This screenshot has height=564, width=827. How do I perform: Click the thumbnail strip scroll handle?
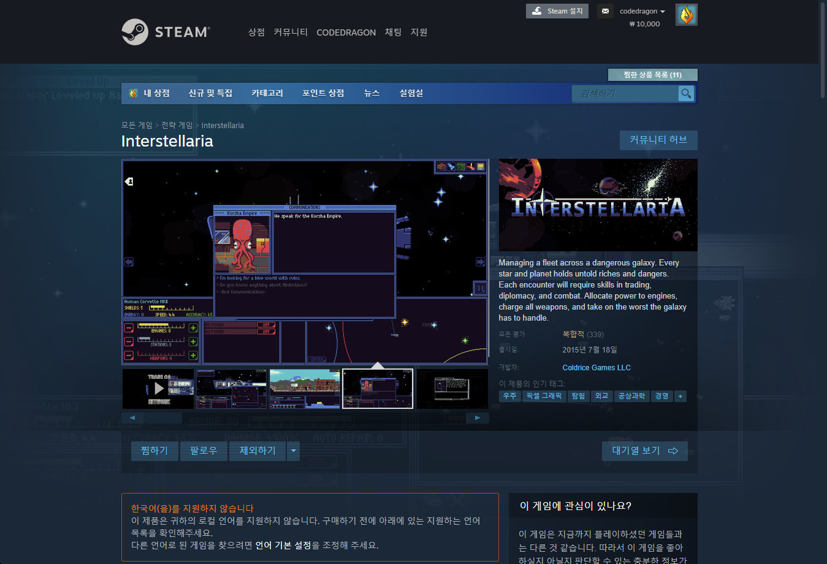(x=164, y=418)
